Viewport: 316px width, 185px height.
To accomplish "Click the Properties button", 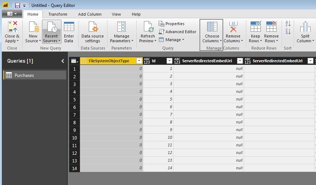I will (x=171, y=24).
